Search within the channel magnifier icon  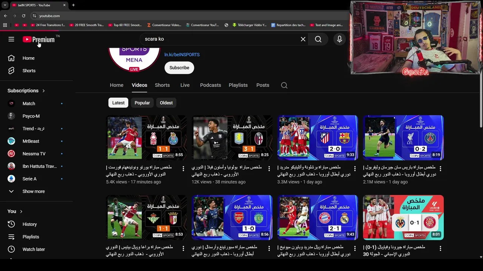pos(284,85)
